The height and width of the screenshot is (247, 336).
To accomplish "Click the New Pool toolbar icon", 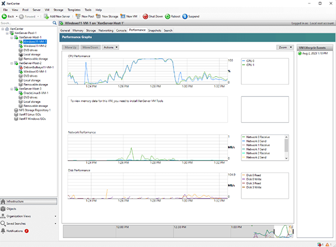I will click(x=77, y=17).
